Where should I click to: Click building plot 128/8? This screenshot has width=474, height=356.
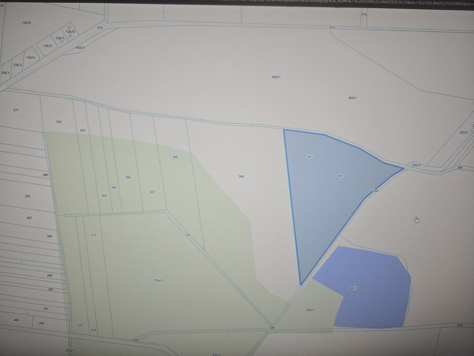coord(70,32)
